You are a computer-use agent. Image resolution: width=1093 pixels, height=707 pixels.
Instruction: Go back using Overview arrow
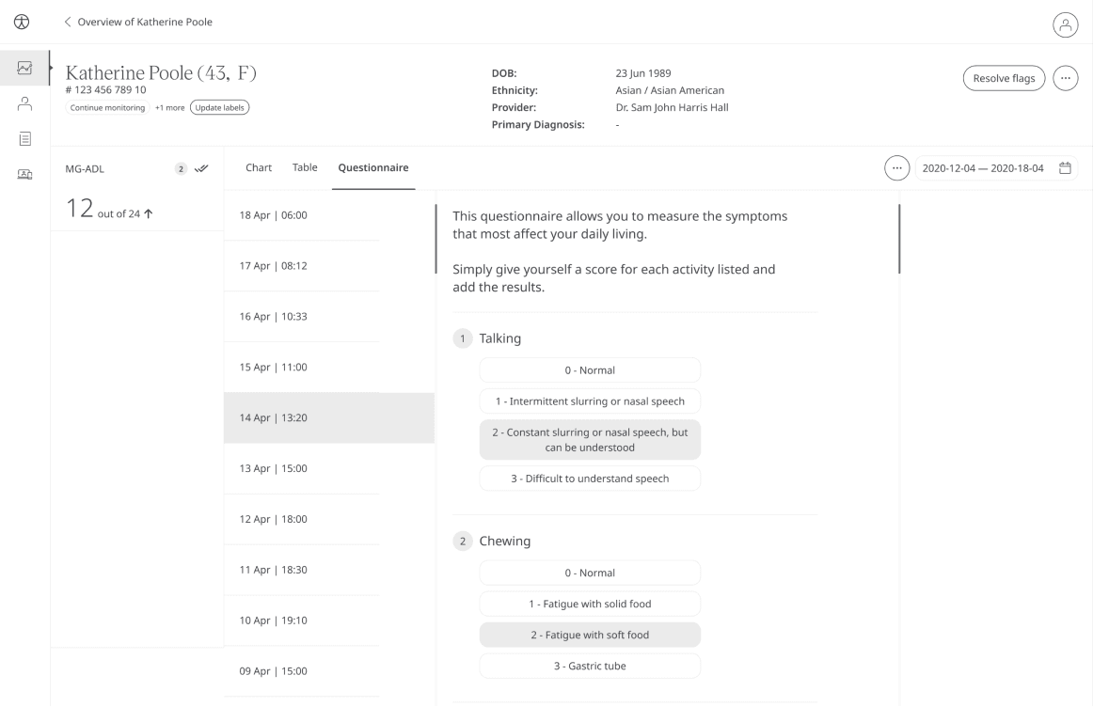[x=68, y=23]
